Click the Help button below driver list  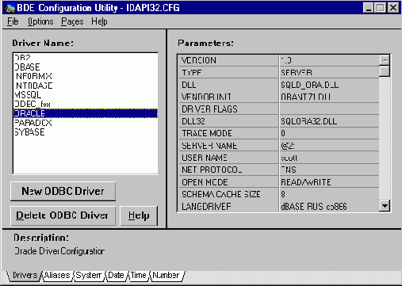[139, 215]
